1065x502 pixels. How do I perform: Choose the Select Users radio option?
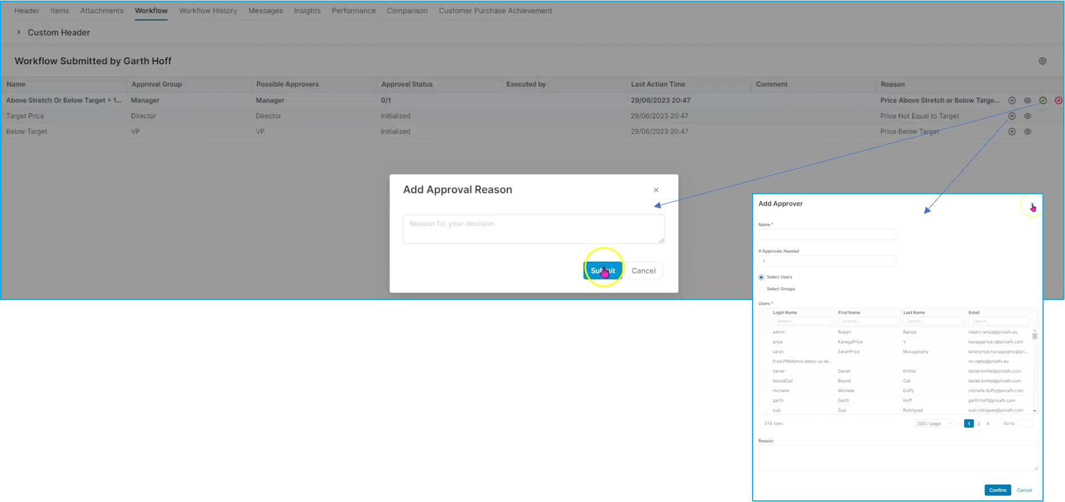point(761,277)
